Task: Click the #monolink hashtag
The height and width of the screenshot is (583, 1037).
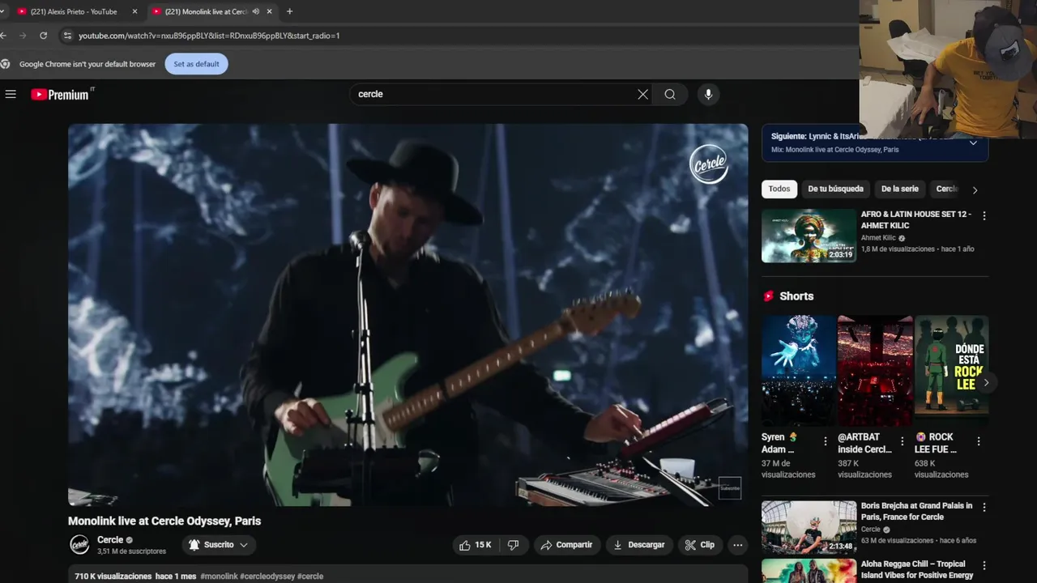Action: tap(219, 577)
